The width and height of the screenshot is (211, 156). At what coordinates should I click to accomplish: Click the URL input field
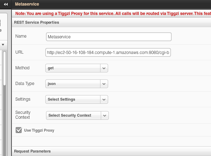108,53
